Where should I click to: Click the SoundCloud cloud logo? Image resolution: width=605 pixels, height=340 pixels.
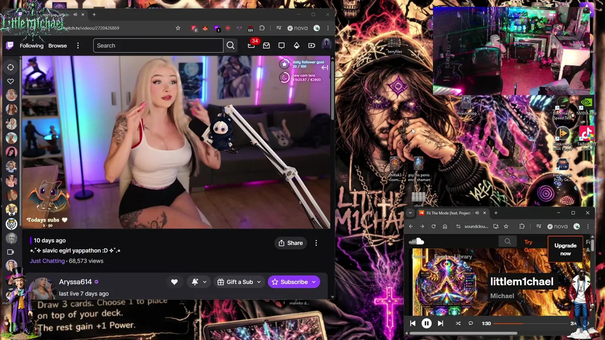(x=416, y=242)
